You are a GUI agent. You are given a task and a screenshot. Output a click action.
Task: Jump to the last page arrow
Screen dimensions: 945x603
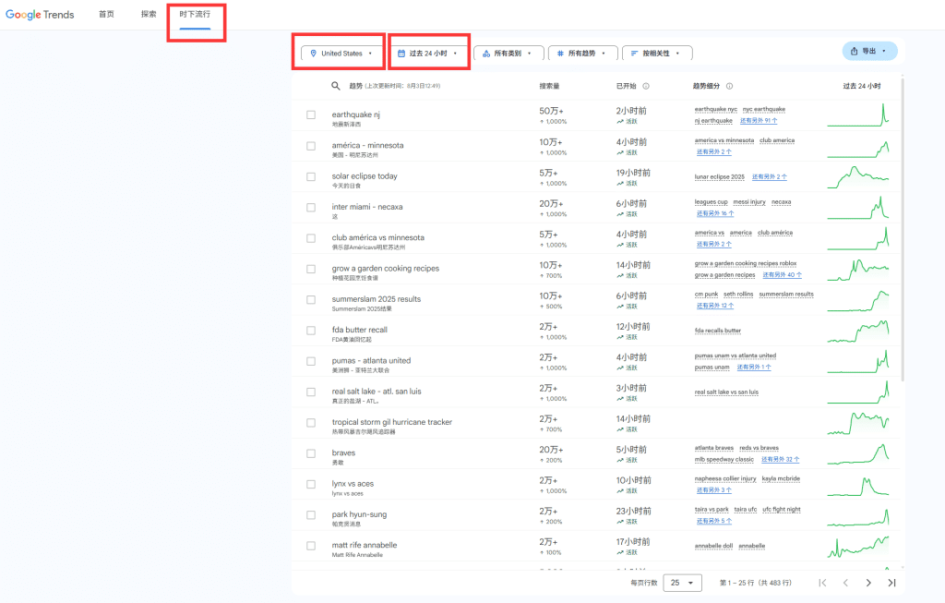[891, 583]
